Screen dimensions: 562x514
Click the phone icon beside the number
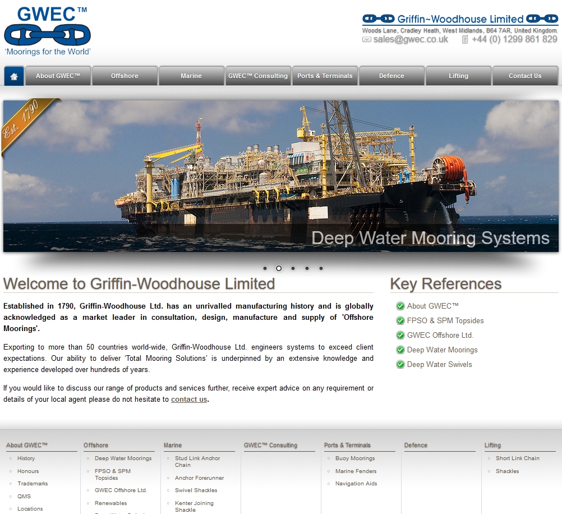point(464,39)
